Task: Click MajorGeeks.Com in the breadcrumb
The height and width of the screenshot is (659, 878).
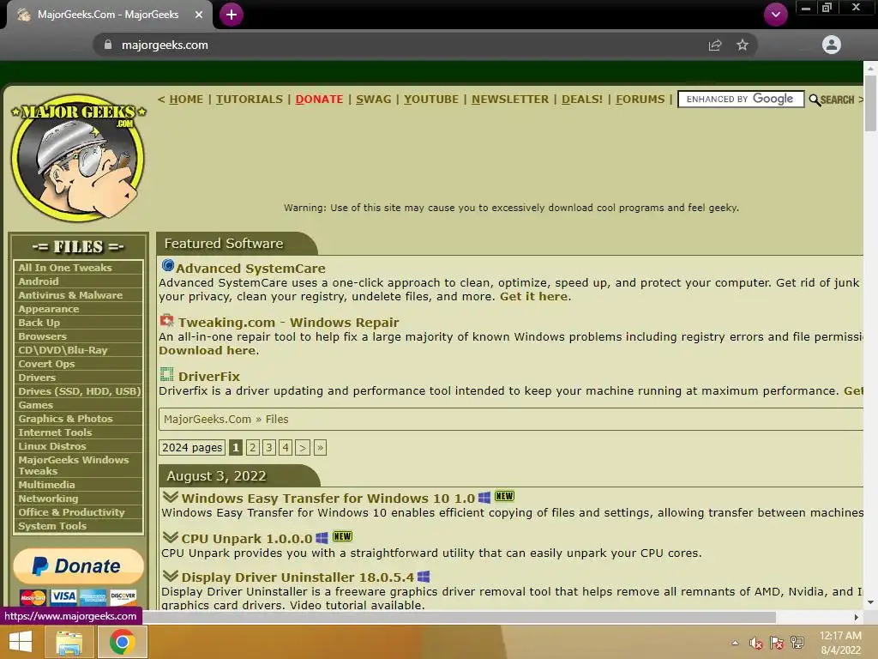Action: point(207,419)
